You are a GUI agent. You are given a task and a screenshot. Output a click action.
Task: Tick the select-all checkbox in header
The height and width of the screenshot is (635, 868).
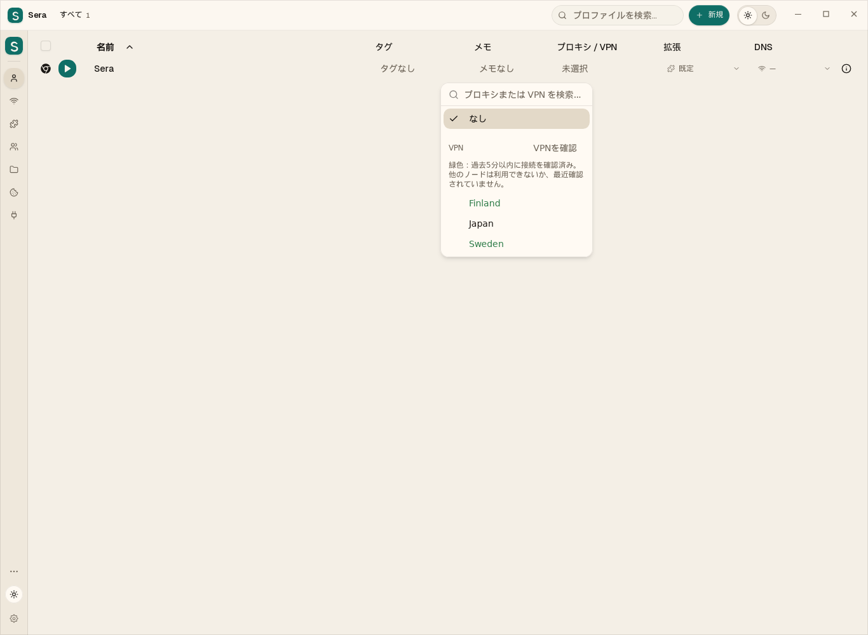point(46,46)
